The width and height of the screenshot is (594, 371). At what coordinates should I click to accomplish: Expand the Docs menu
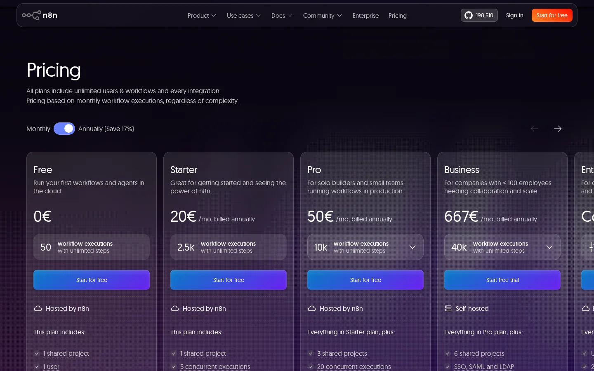(282, 16)
